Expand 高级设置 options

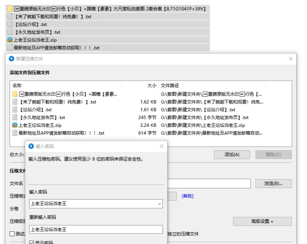coord(262,221)
